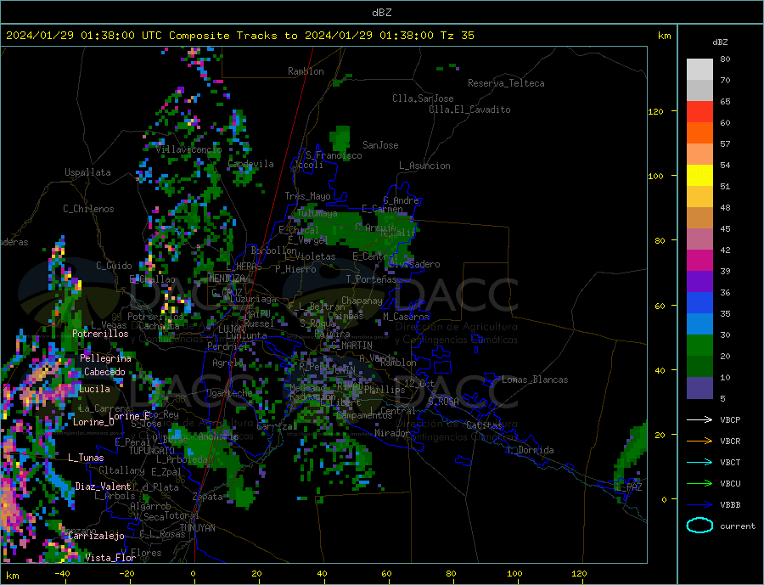Click the Chapanay label on map

coord(362,301)
